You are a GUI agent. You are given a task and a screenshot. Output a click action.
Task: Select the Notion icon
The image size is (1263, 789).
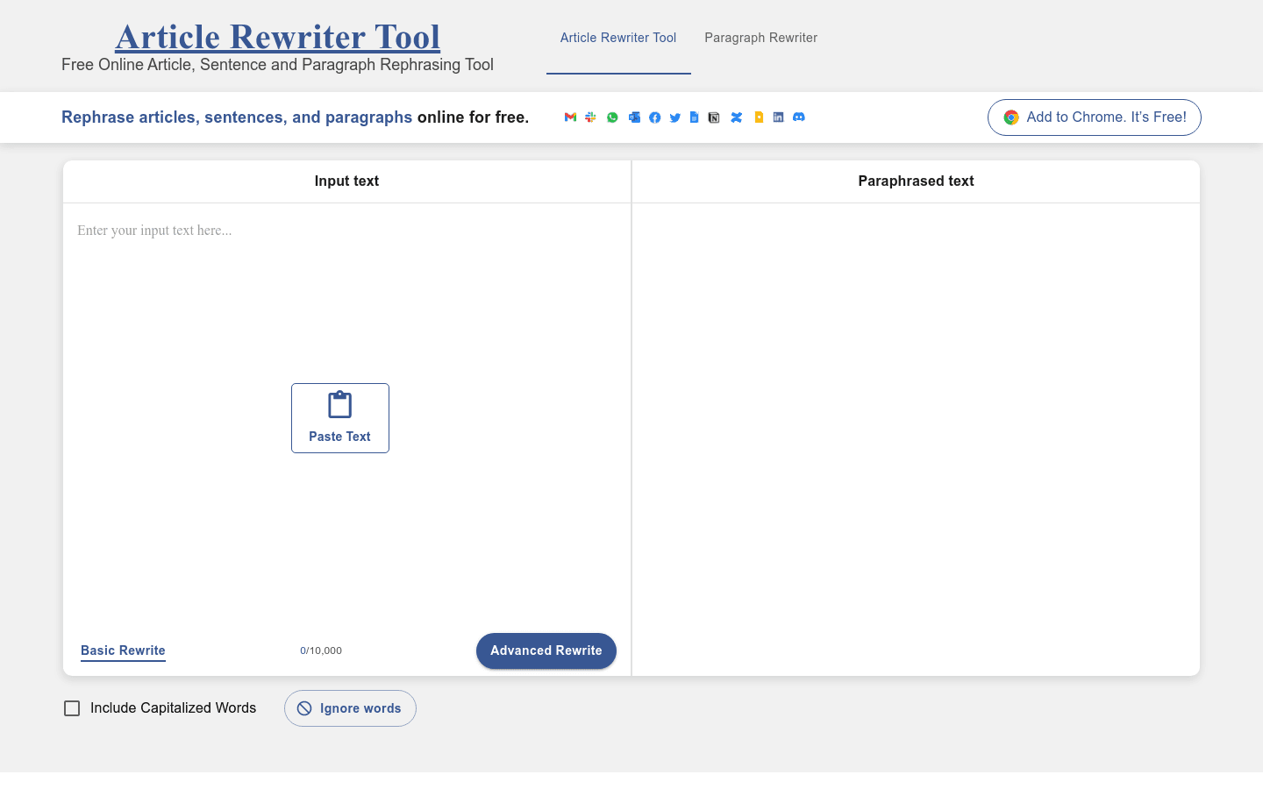pyautogui.click(x=714, y=117)
